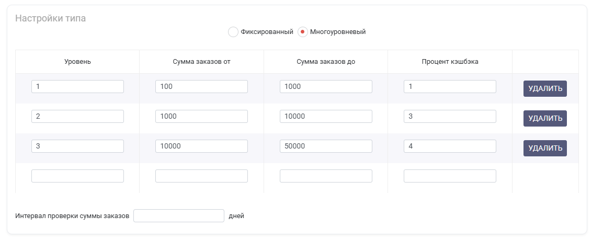
Task: Click the empty Уровень field in last row
Action: coord(77,176)
